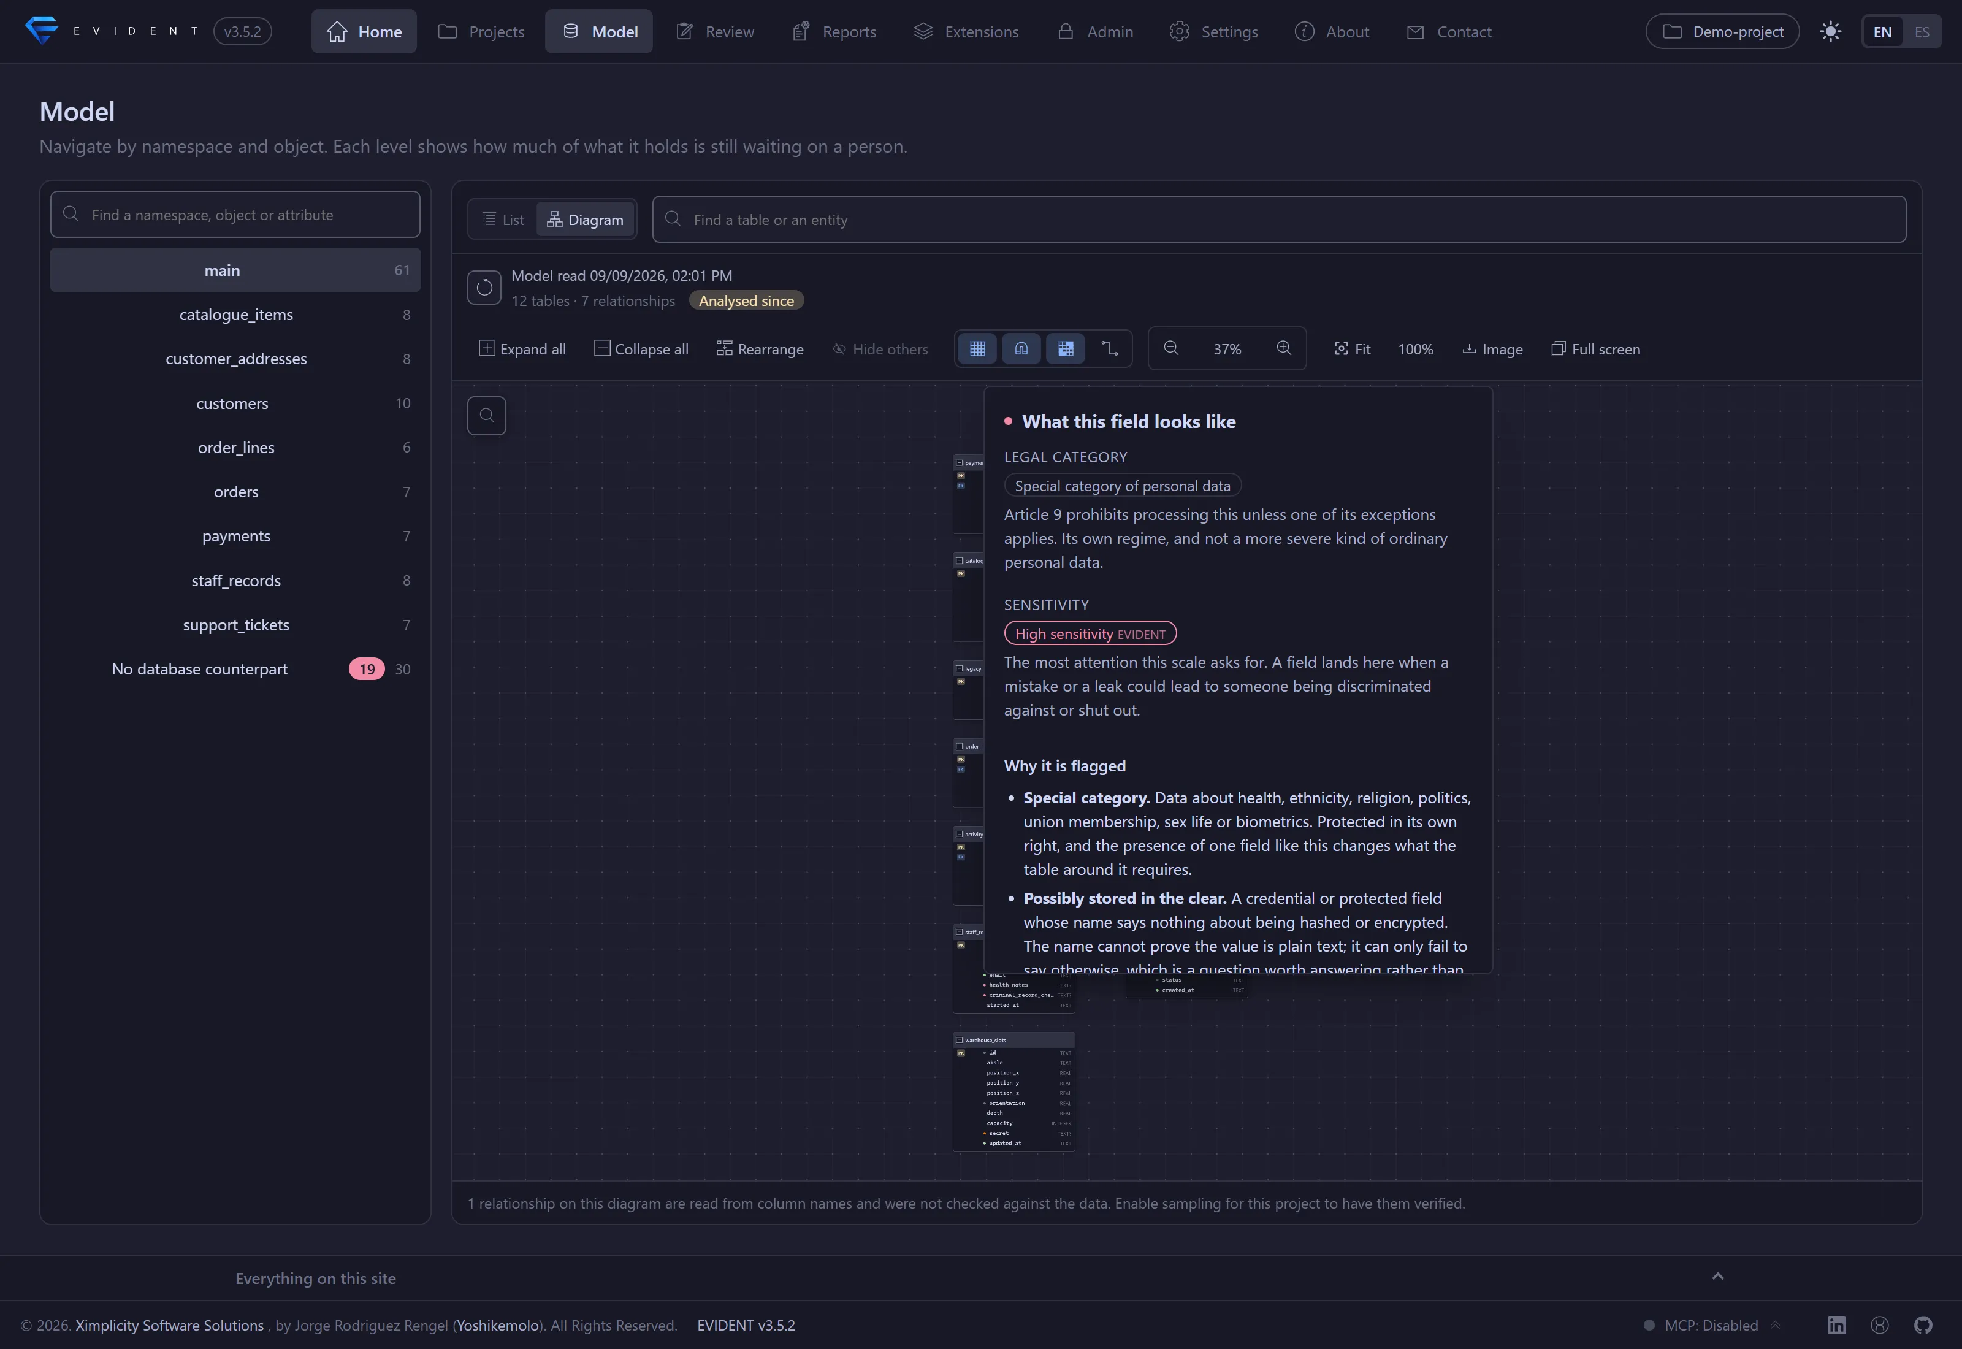1962x1349 pixels.
Task: Toggle the dotted grid pattern icon
Action: 1066,348
